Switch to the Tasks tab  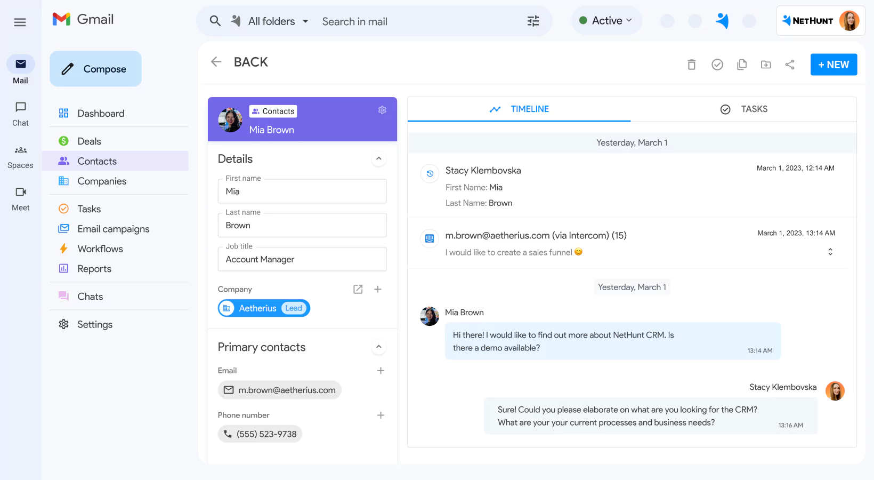(754, 109)
